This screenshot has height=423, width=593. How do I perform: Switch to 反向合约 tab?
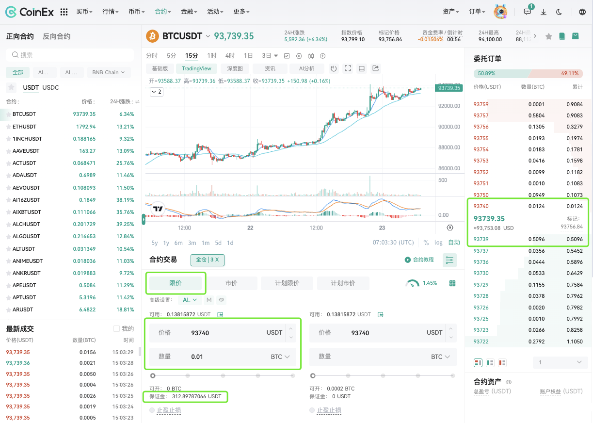(56, 36)
